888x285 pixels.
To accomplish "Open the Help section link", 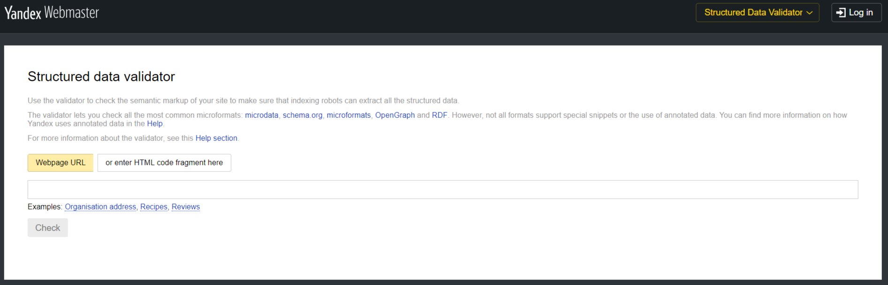I will pyautogui.click(x=216, y=138).
